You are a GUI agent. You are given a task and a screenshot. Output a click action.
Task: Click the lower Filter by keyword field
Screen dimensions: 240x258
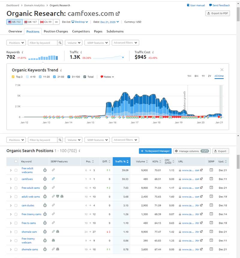pos(43,140)
